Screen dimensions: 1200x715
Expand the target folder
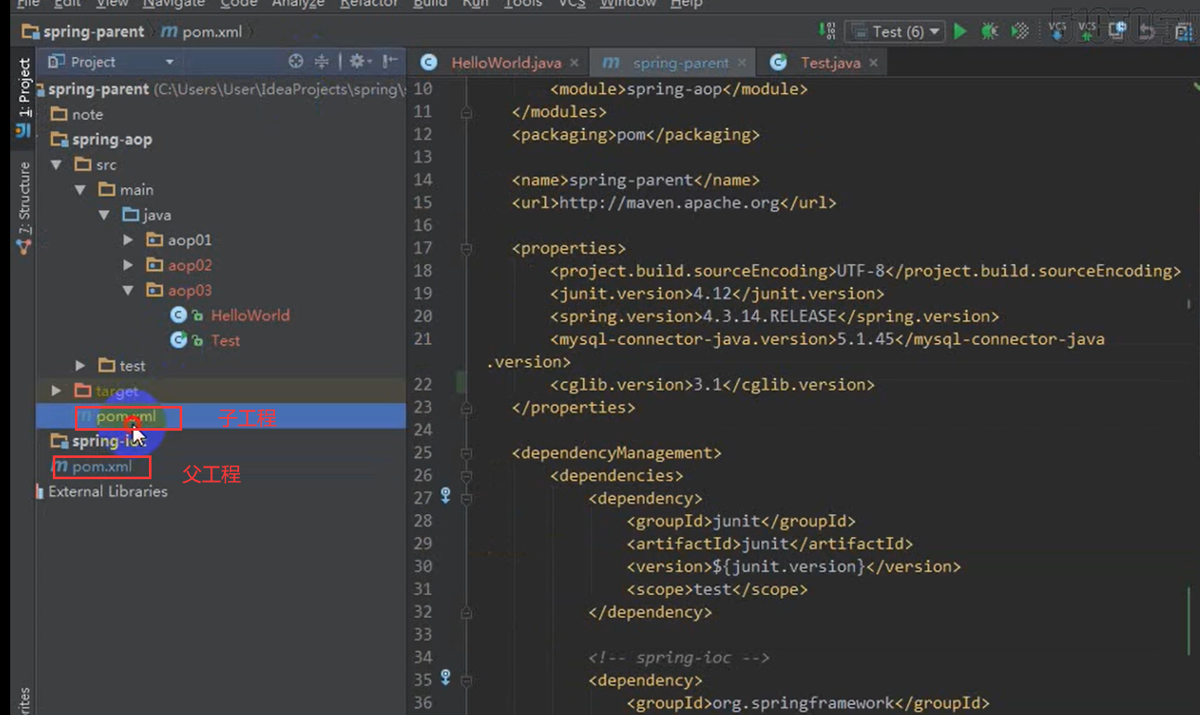[x=56, y=391]
